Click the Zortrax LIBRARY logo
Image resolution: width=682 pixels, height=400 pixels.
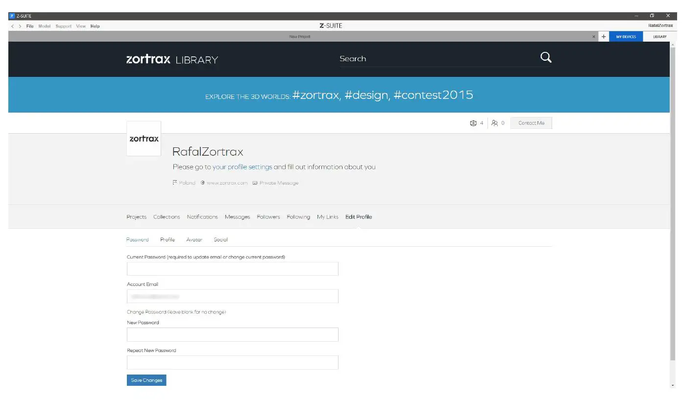172,59
